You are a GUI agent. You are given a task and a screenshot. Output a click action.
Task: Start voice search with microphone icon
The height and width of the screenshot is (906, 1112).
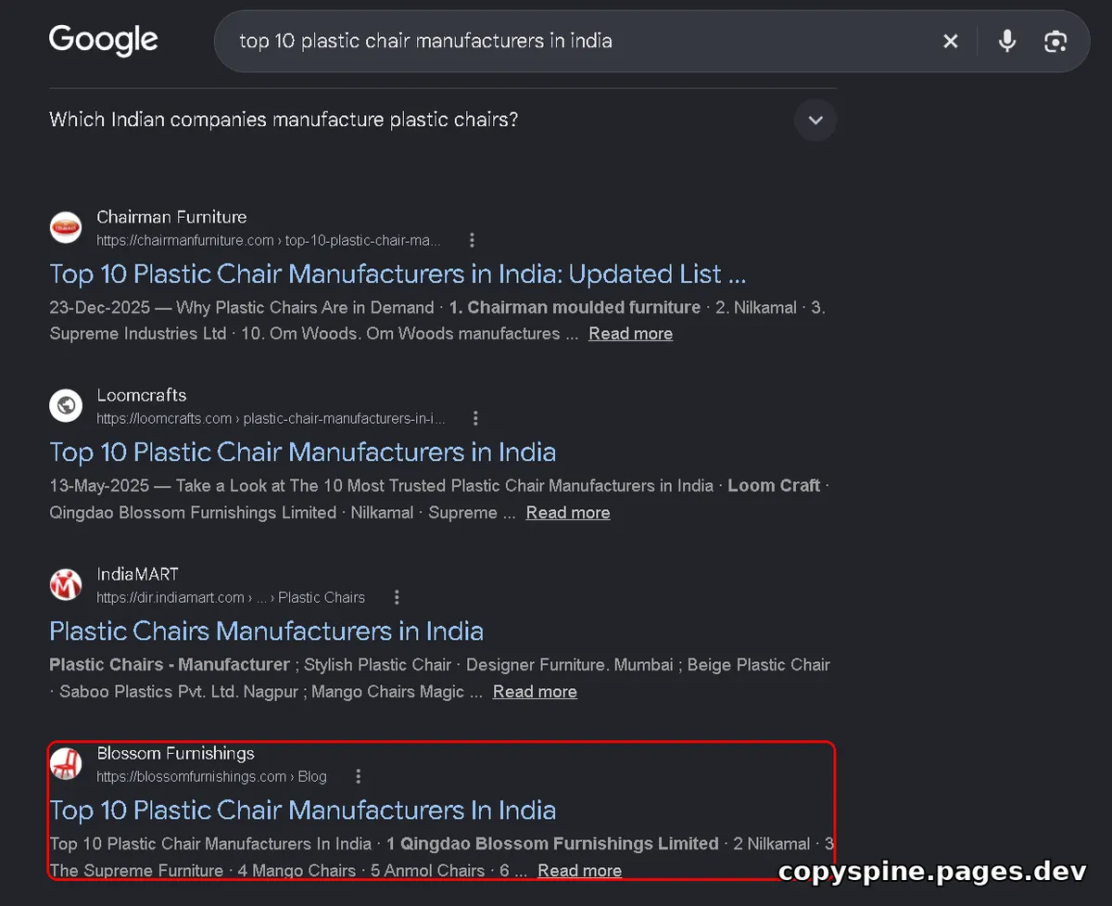pyautogui.click(x=1007, y=41)
